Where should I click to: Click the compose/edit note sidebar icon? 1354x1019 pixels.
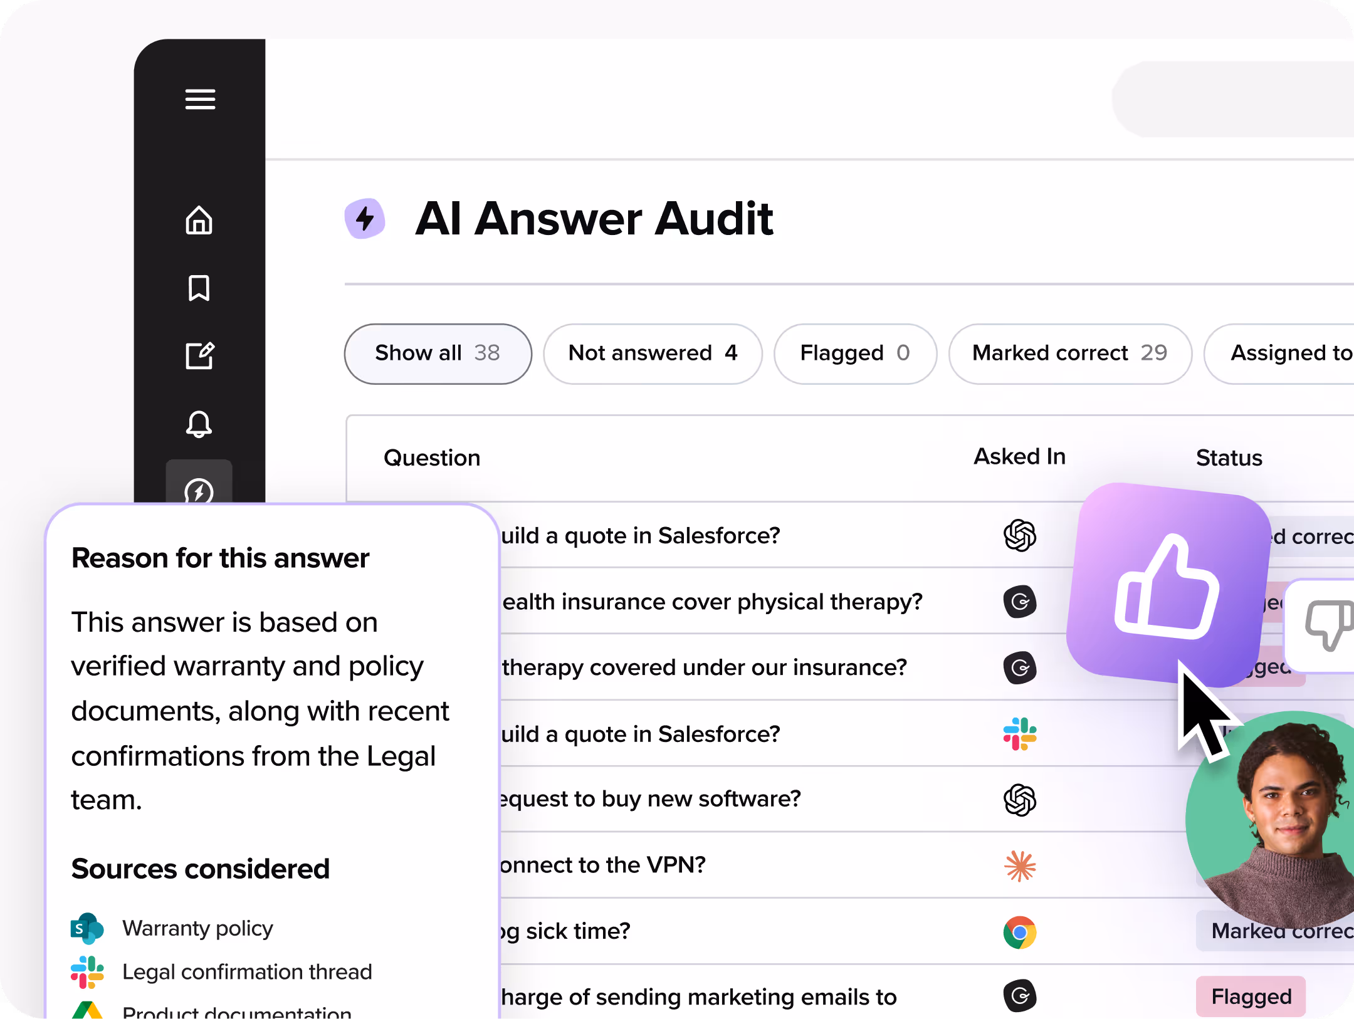click(x=199, y=355)
